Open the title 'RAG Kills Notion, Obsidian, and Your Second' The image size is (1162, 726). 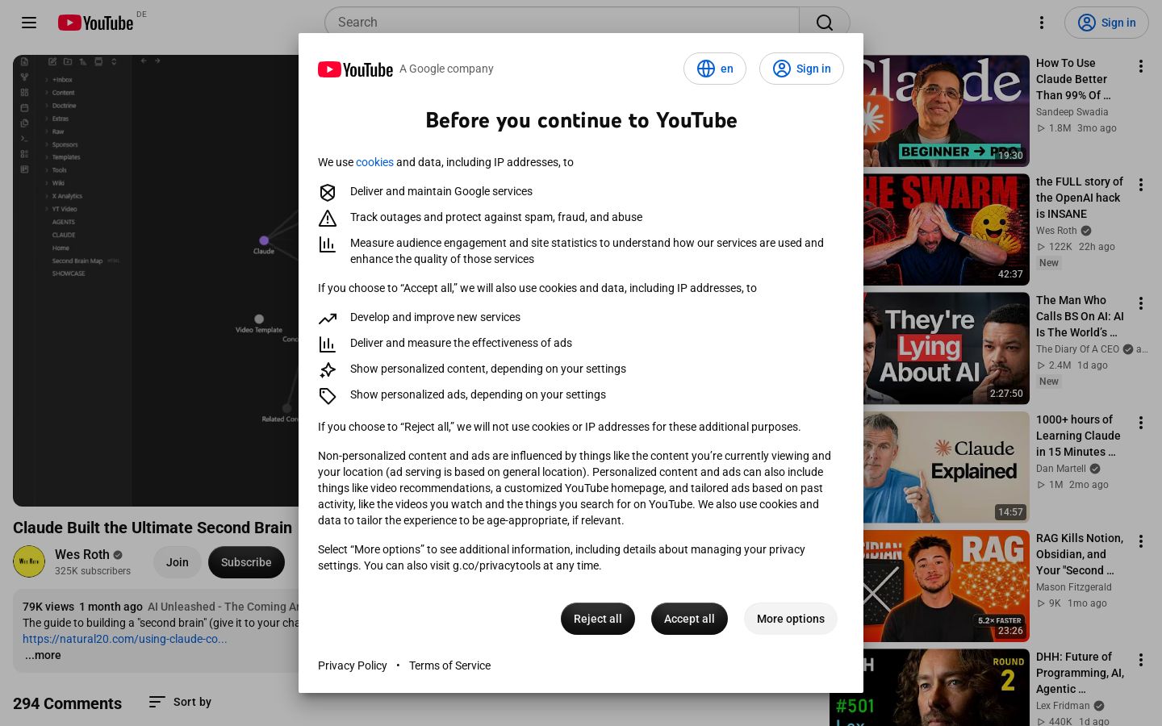(1080, 554)
